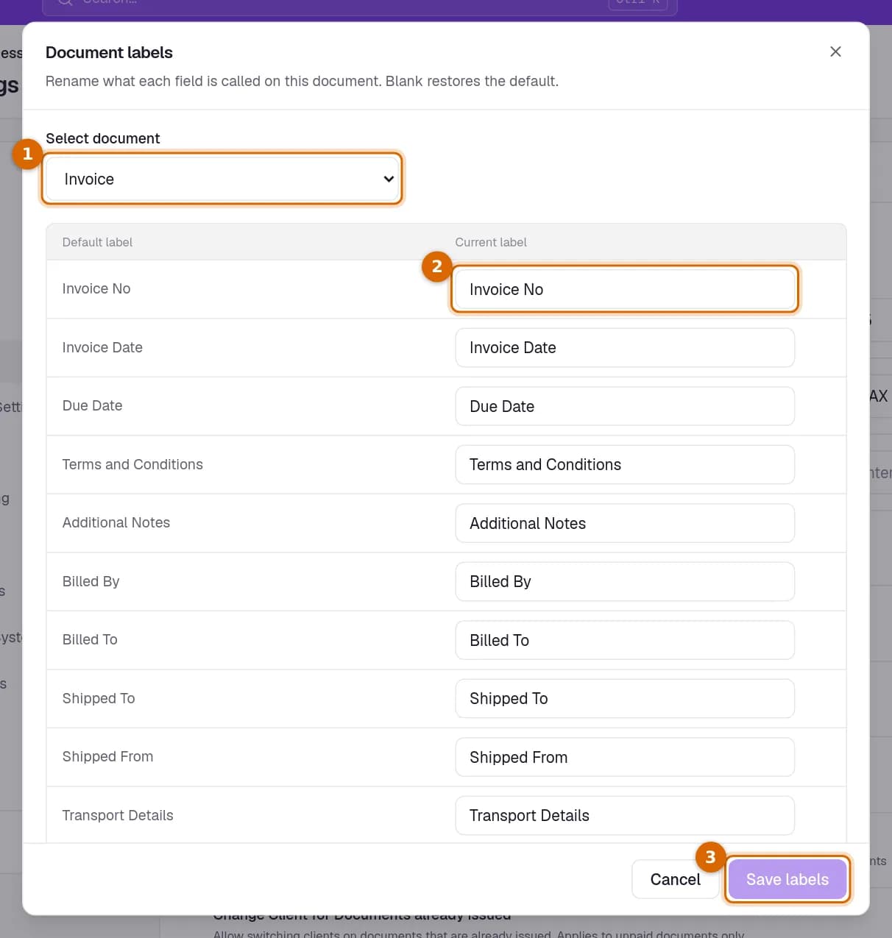Image resolution: width=892 pixels, height=938 pixels.
Task: Click the 'Default label' column header
Action: point(97,242)
